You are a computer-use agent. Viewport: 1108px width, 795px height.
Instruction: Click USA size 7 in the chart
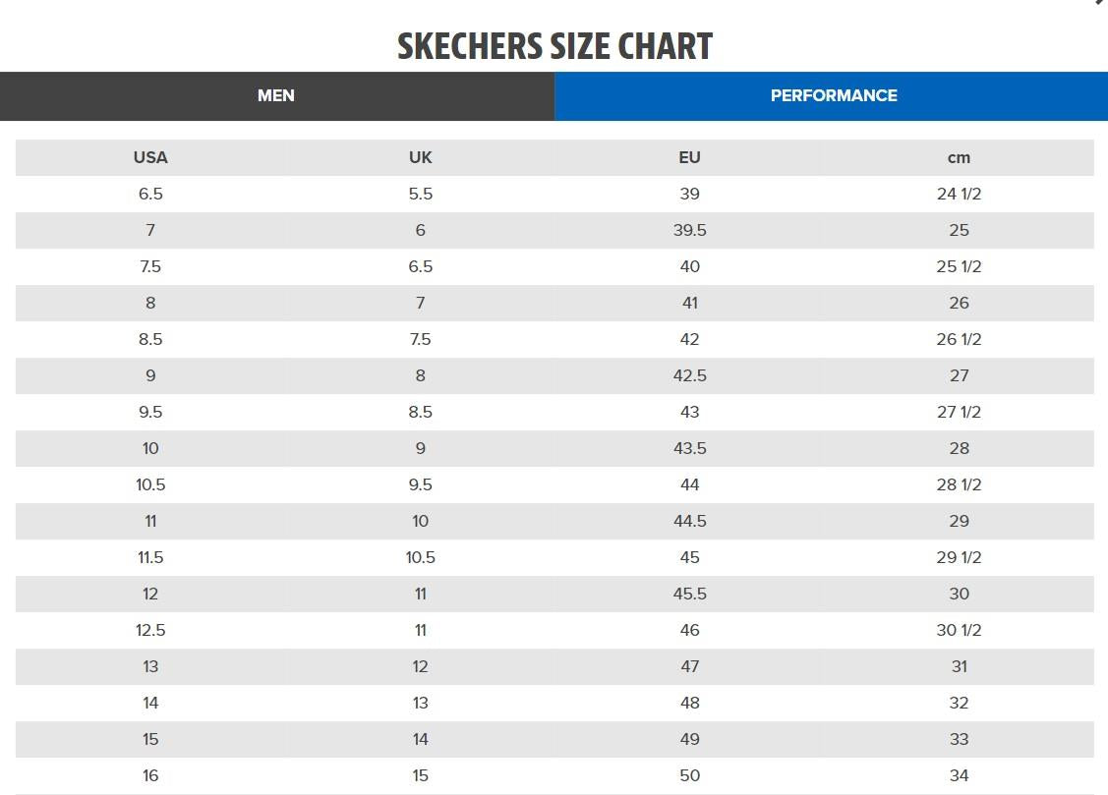(x=149, y=230)
